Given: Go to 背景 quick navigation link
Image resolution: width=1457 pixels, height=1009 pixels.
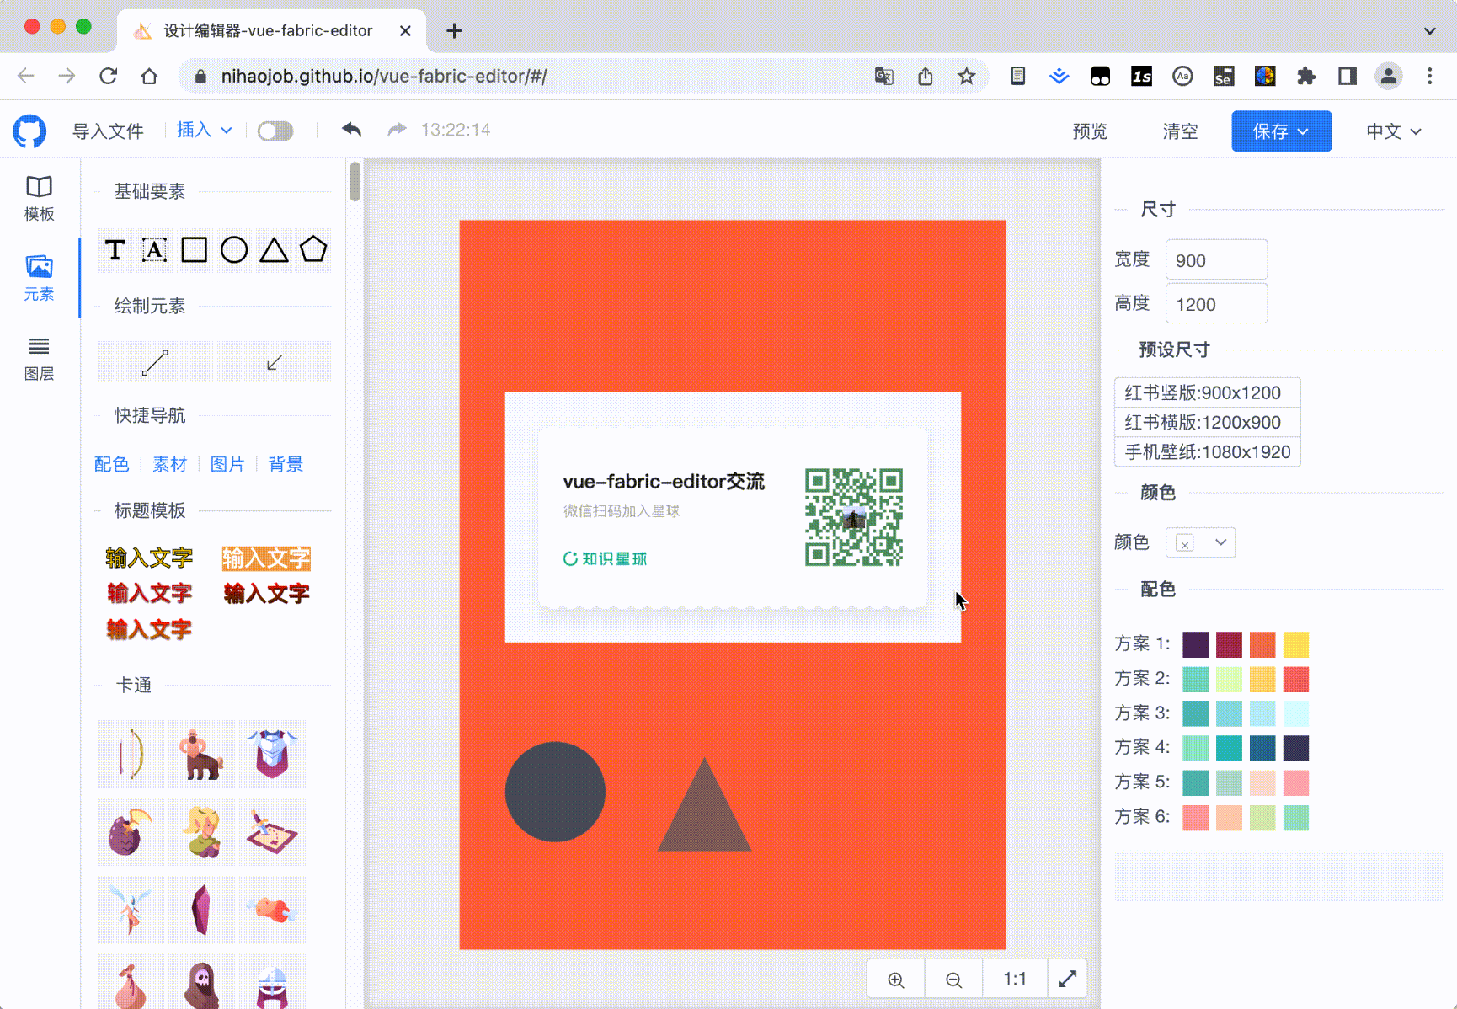Looking at the screenshot, I should 286,464.
